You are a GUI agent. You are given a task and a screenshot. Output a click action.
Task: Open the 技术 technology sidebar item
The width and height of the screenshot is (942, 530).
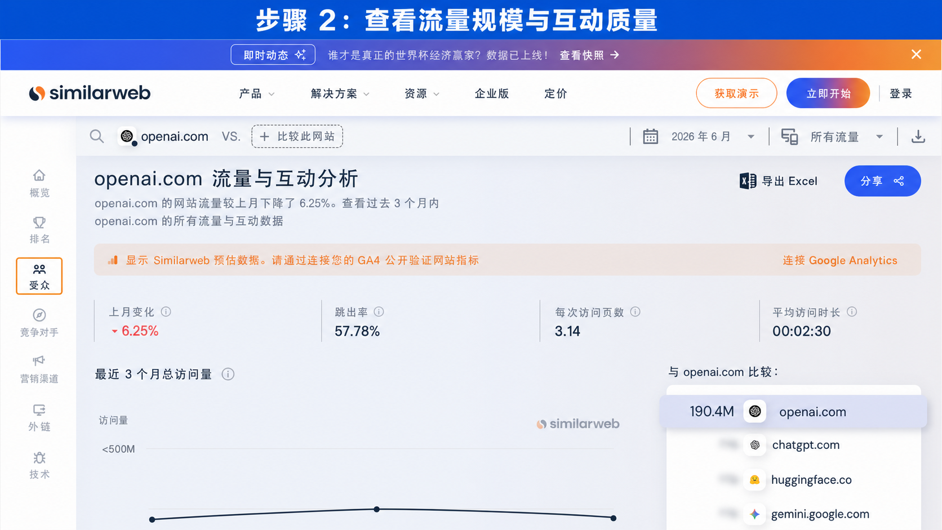pyautogui.click(x=39, y=465)
